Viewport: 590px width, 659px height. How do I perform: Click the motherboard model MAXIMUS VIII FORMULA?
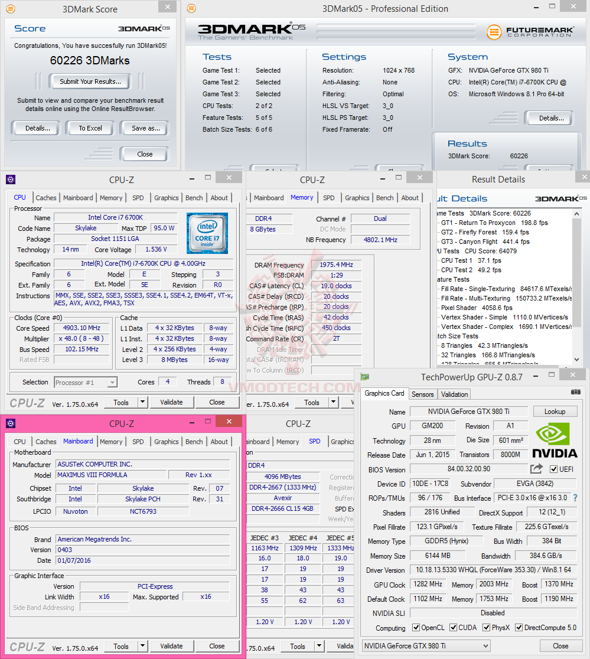112,475
